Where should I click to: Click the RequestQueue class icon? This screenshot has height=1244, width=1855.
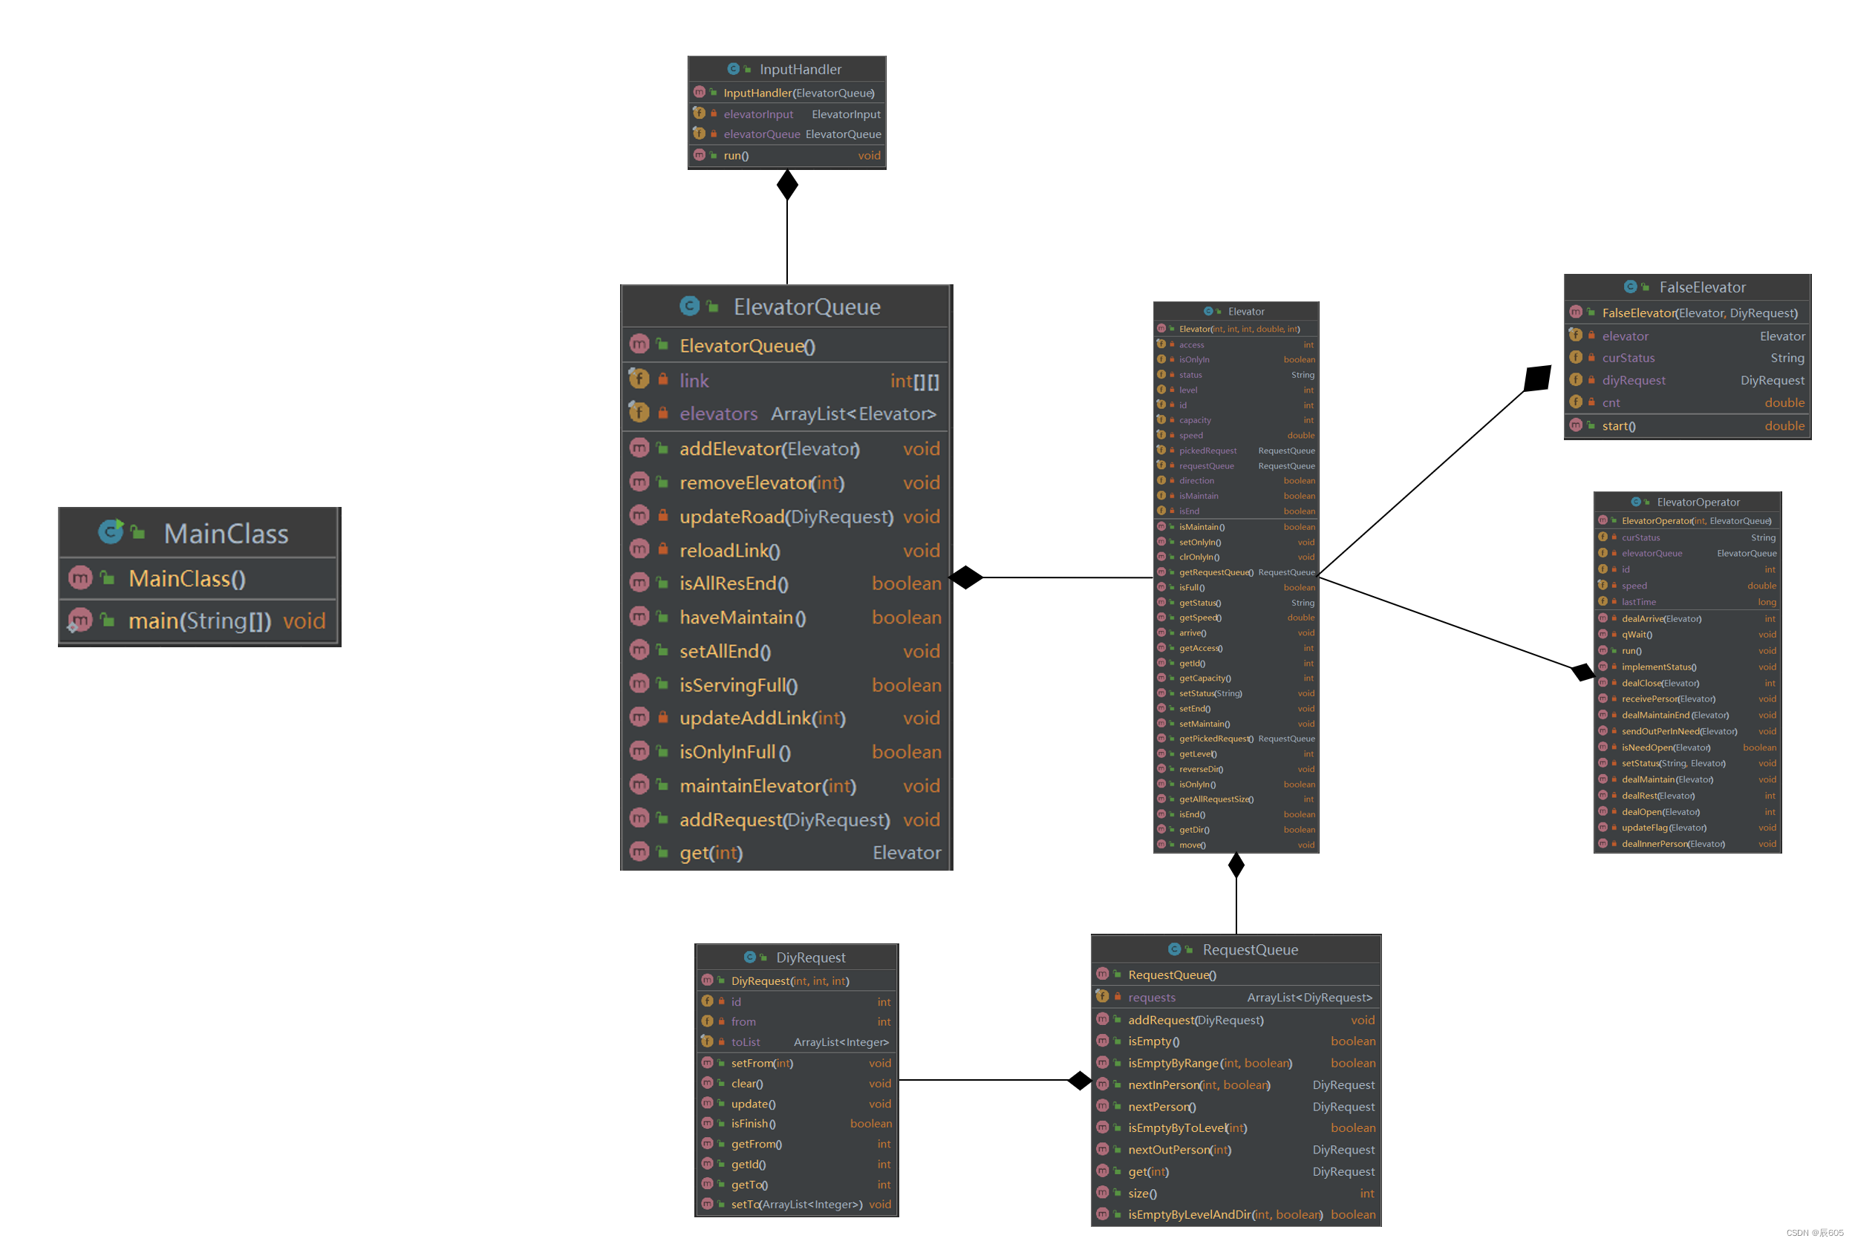tap(1174, 949)
